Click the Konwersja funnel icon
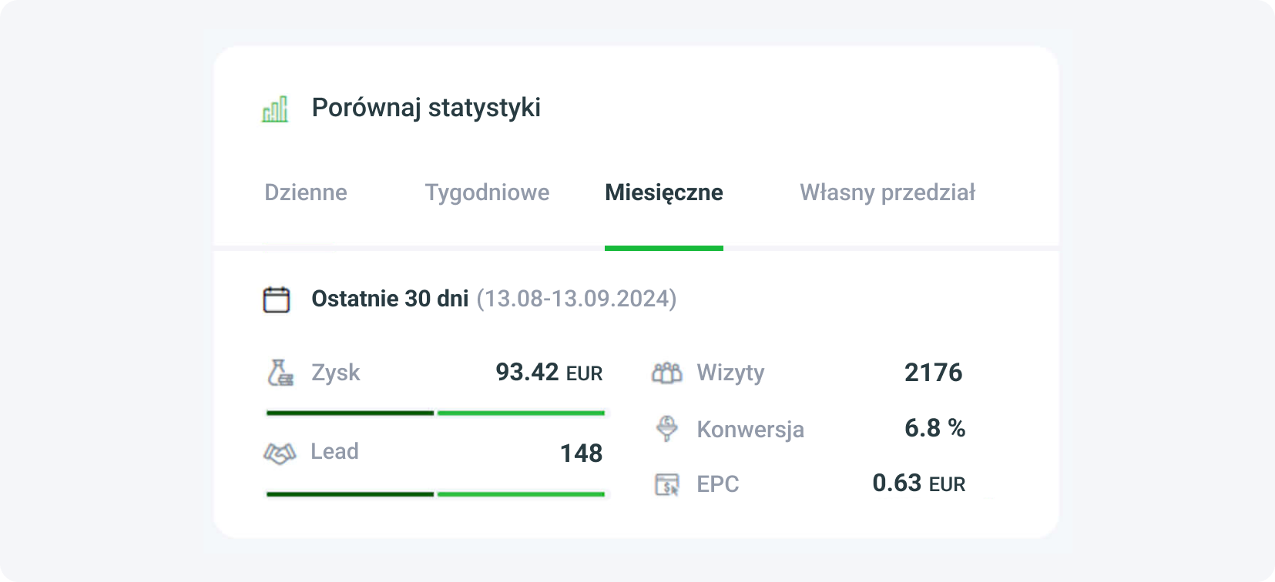Screen dimensions: 1275x582 667,429
